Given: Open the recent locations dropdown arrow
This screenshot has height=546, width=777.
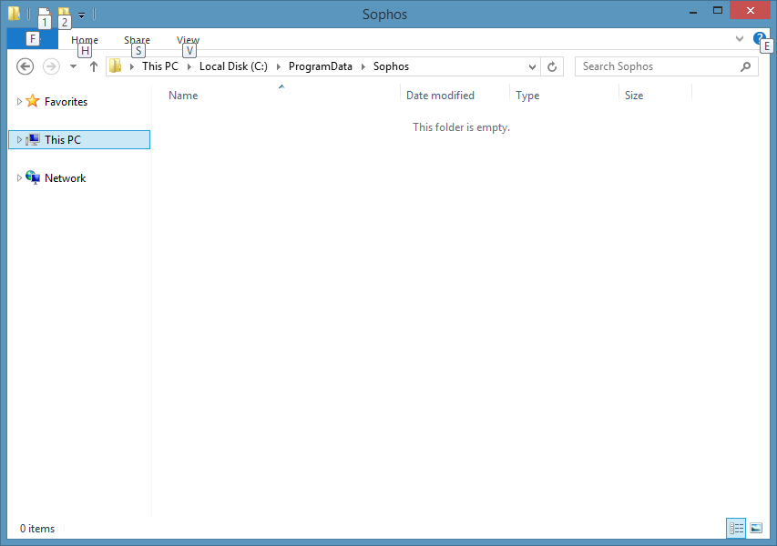Looking at the screenshot, I should [74, 66].
